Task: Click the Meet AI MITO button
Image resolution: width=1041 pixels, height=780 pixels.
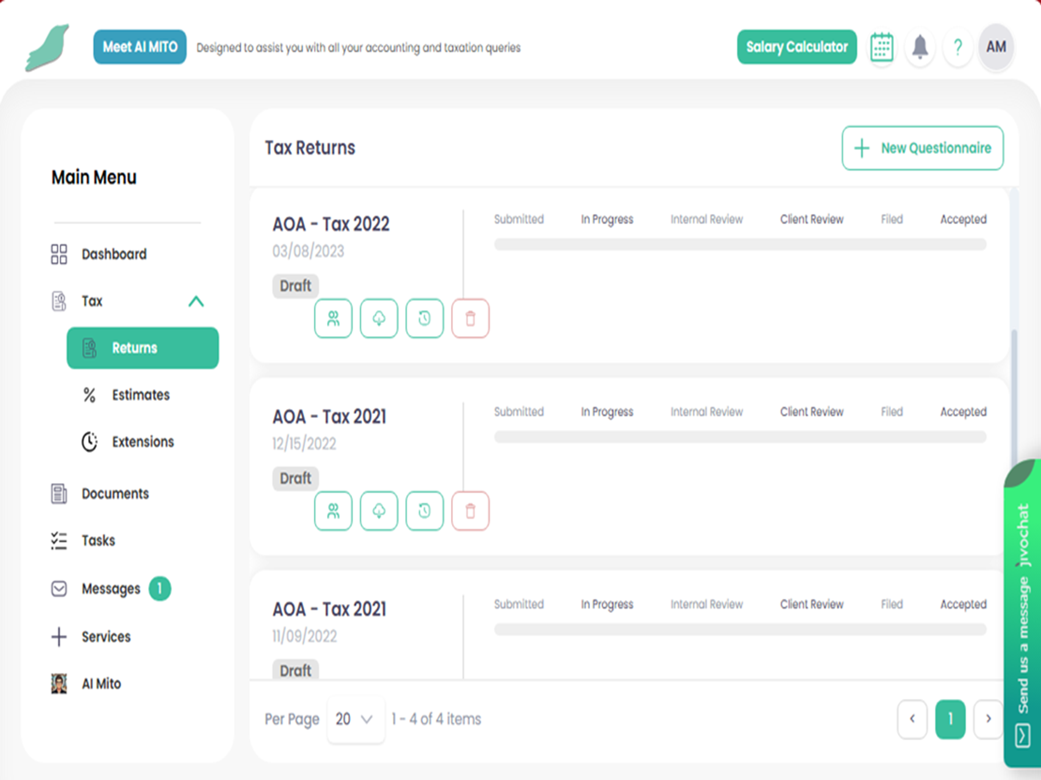Action: [x=140, y=47]
